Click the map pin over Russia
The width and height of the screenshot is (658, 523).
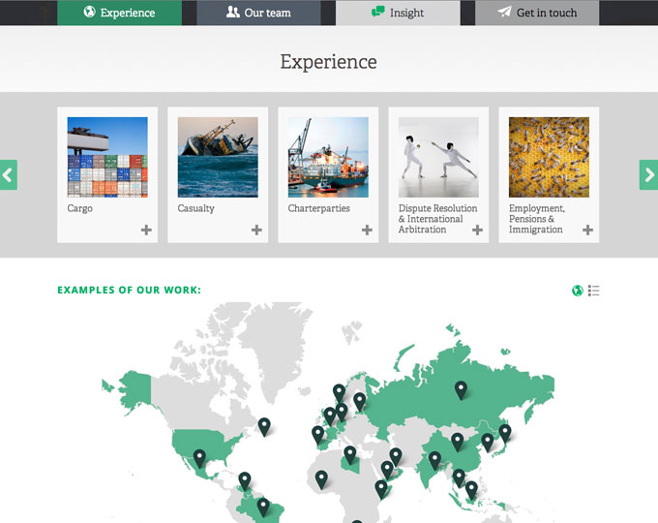(x=461, y=389)
